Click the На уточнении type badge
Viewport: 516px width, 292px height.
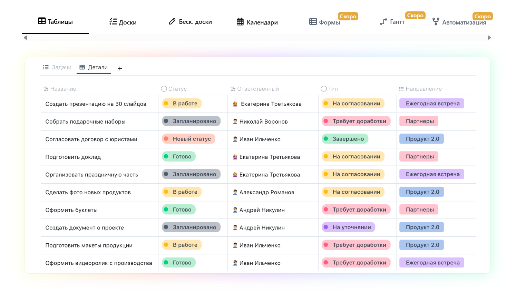point(348,227)
